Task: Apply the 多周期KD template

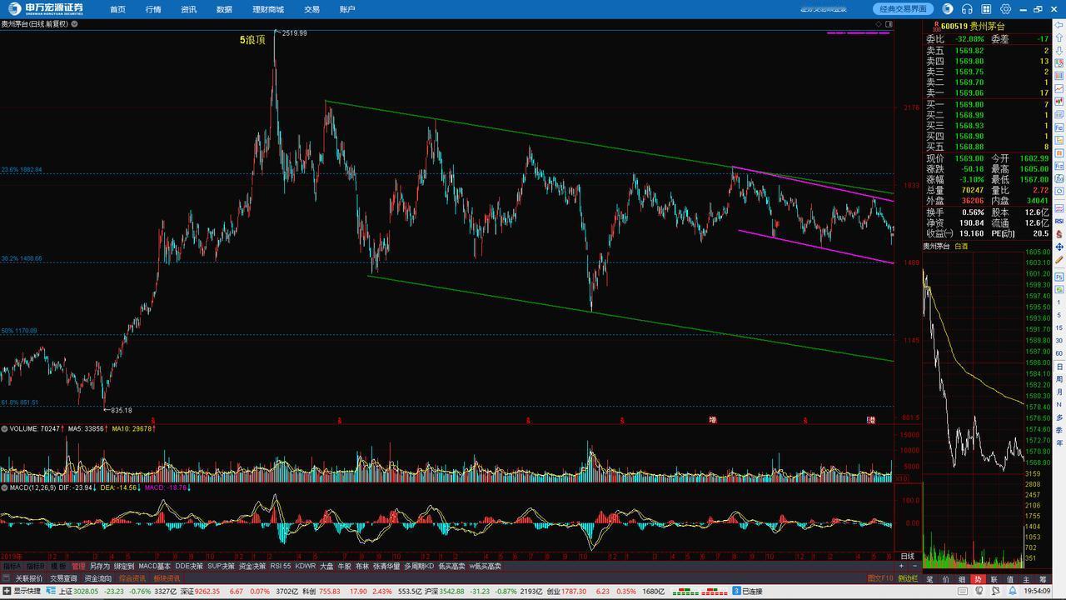Action: point(420,566)
